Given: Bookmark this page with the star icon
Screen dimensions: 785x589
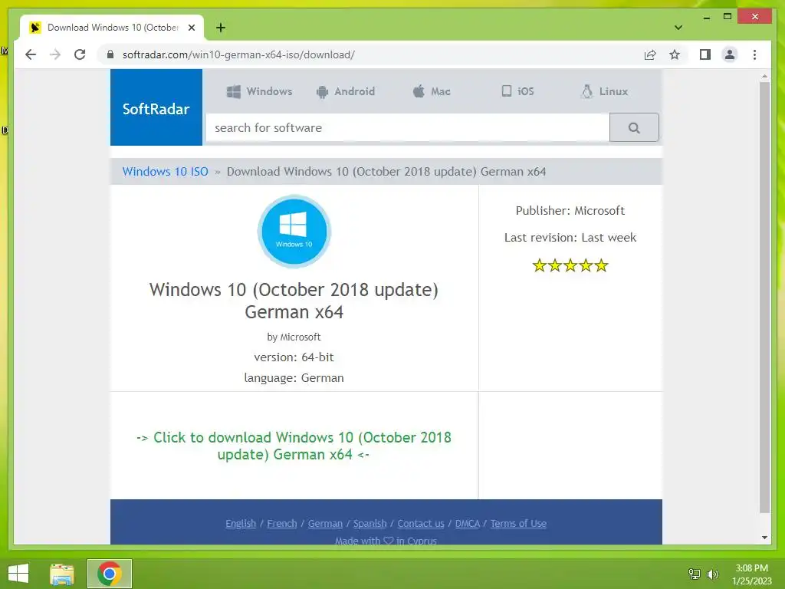Looking at the screenshot, I should tap(675, 54).
